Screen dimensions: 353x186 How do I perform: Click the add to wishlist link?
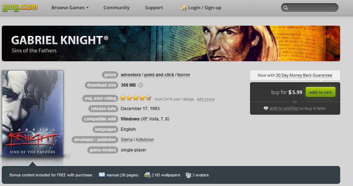284,108
